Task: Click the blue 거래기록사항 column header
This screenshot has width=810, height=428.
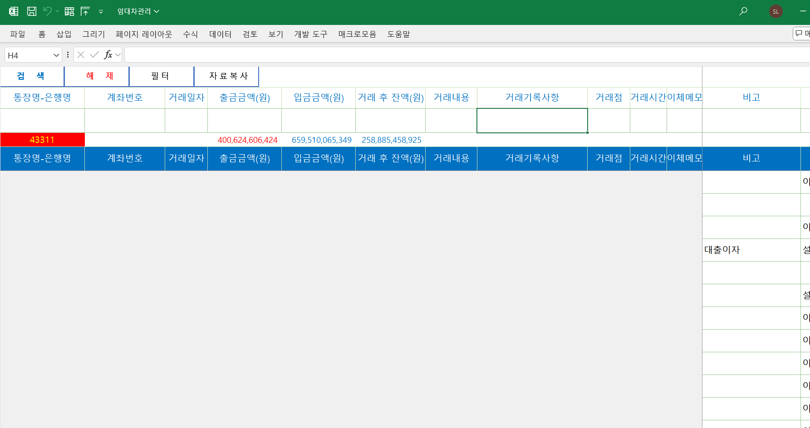Action: [x=532, y=158]
